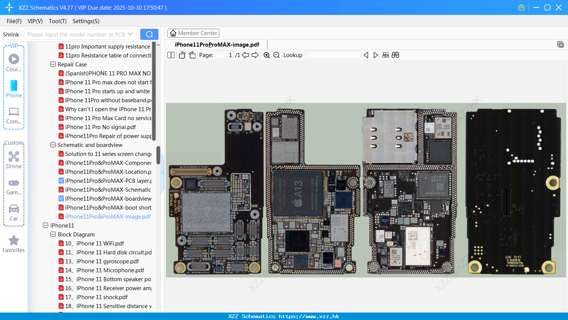
Task: Click the boardview icon for iPhone11Pro&ProMAX-PCB layer
Action: click(61, 181)
